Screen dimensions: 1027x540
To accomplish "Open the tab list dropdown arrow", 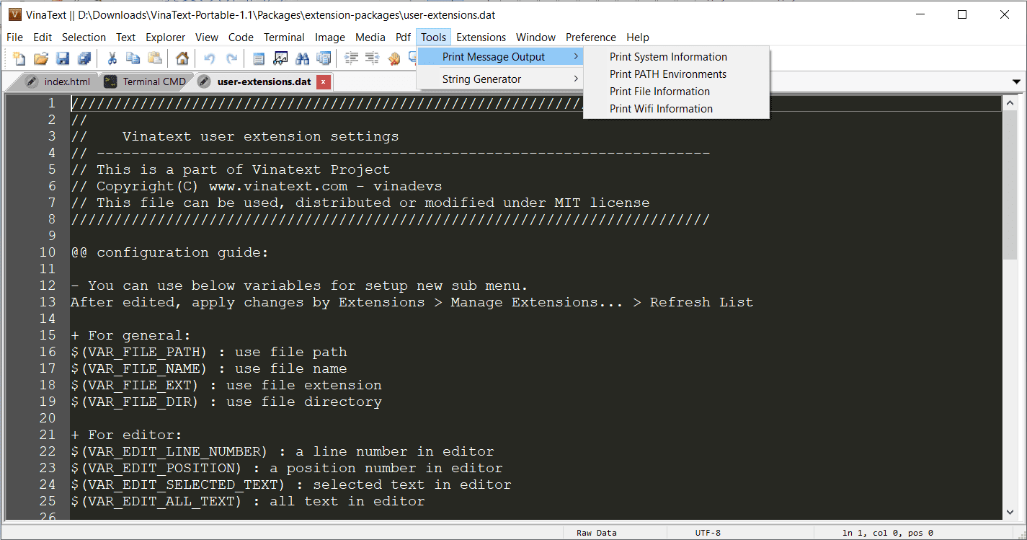I will point(1017,81).
